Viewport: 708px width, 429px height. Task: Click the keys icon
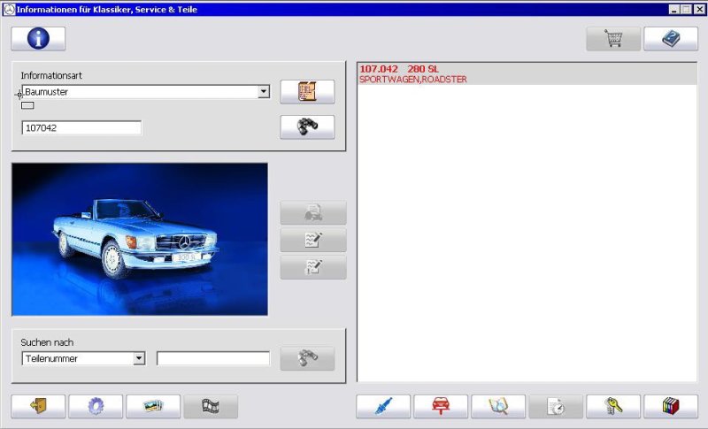[613, 407]
